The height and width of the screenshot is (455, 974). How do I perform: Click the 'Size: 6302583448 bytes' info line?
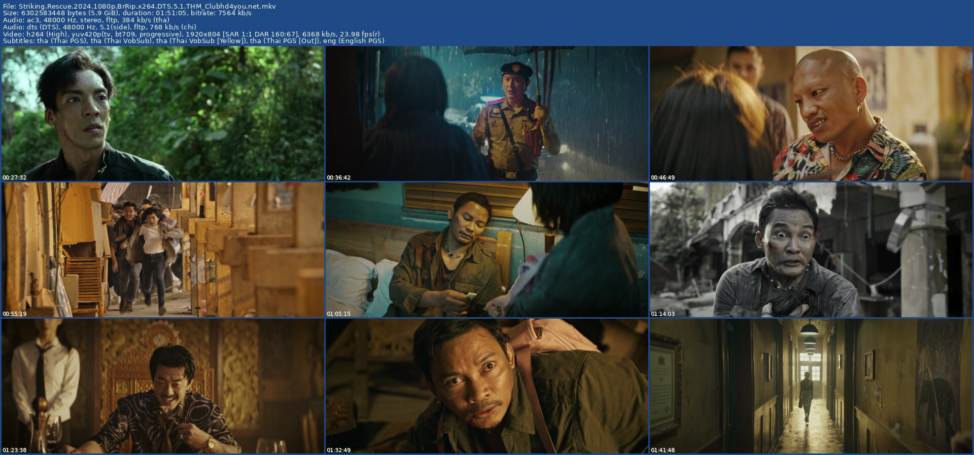click(127, 13)
